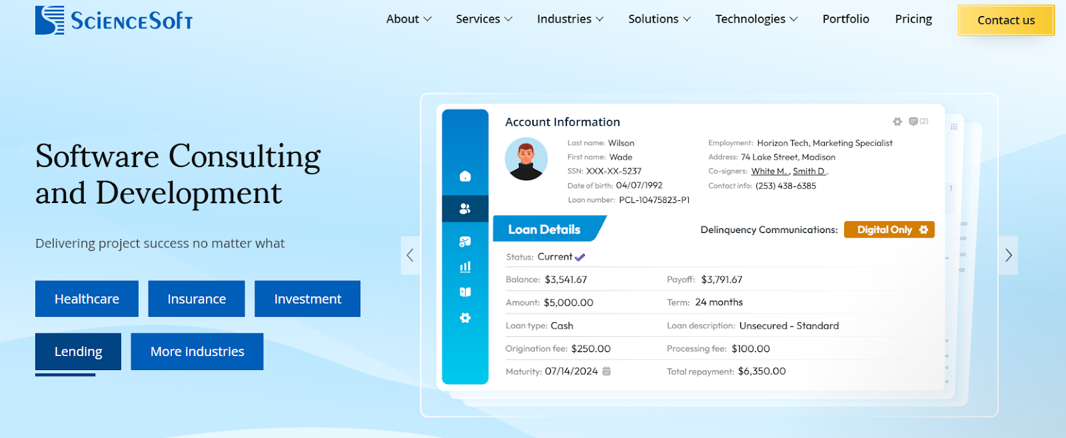Expand the Services dropdown
The height and width of the screenshot is (438, 1066).
click(x=484, y=19)
